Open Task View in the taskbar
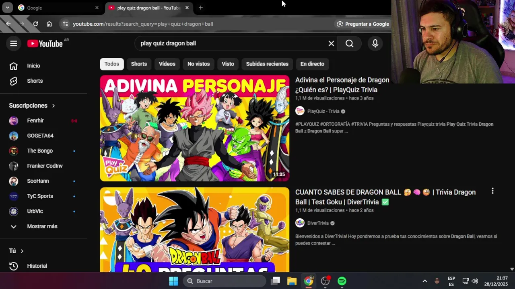Image resolution: width=515 pixels, height=289 pixels. (275, 281)
